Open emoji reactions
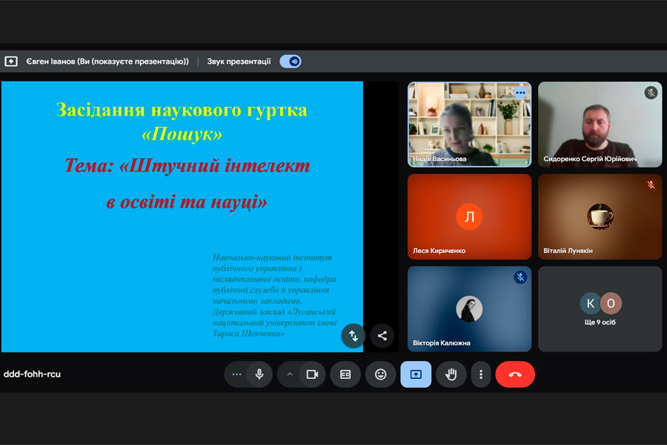The image size is (667, 445). click(381, 375)
